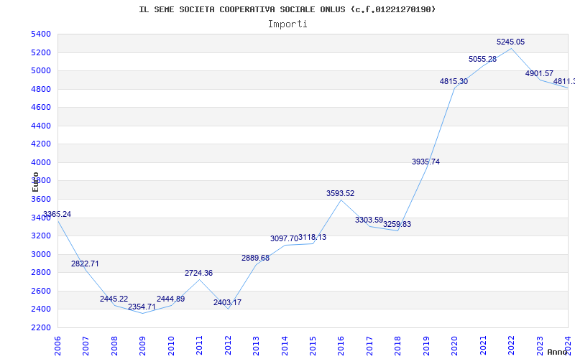Select the 3259.83 data label
Screen dimensions: 575x359
coord(397,224)
